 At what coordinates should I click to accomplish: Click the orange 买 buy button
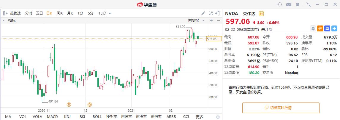pyautogui.click(x=320, y=28)
